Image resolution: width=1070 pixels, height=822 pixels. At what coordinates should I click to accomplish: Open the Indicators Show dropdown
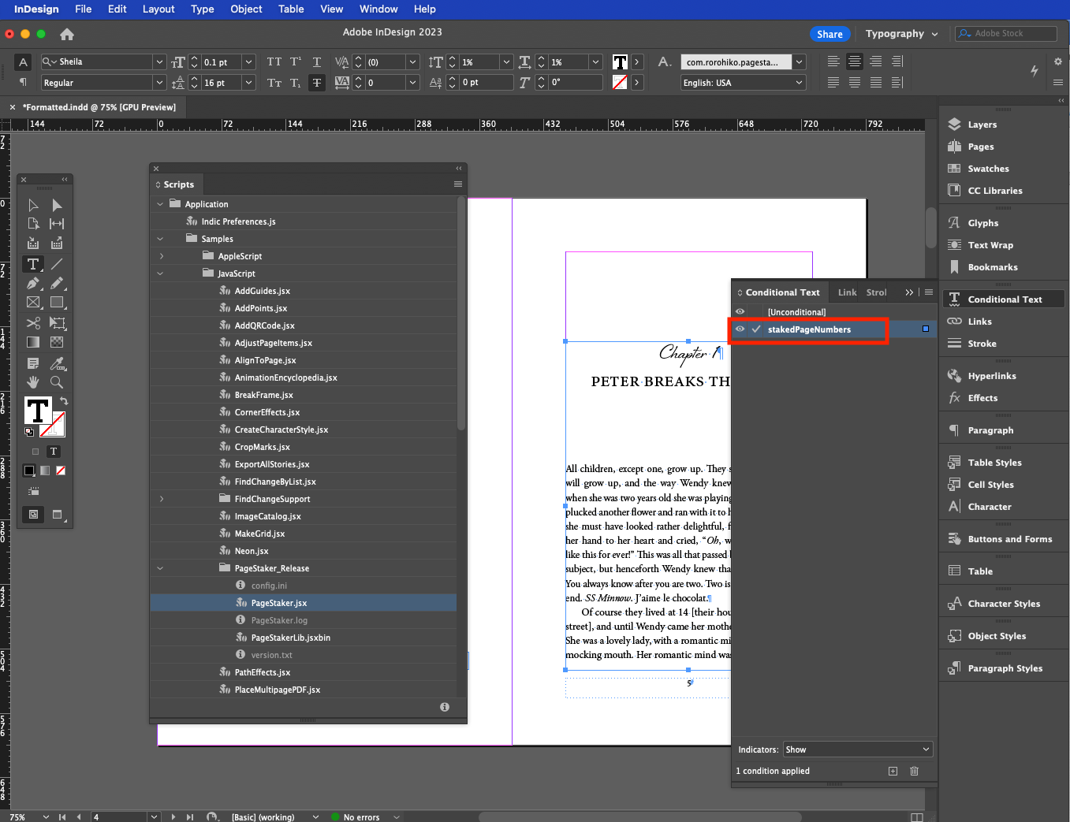point(858,749)
